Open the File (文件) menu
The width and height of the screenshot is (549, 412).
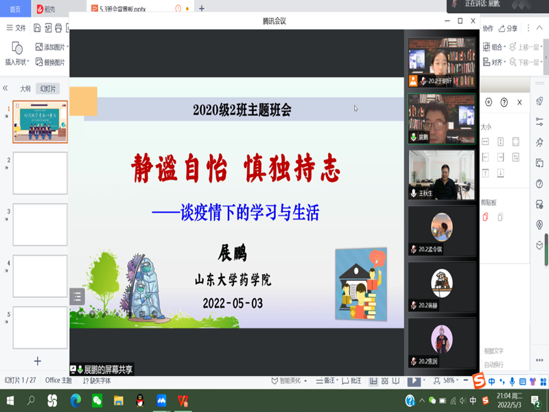click(x=16, y=28)
